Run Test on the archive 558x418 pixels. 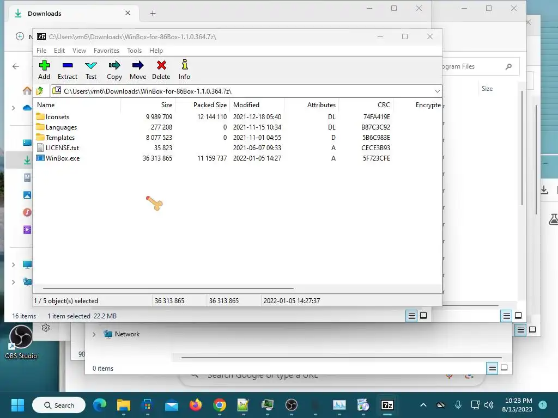(x=91, y=70)
